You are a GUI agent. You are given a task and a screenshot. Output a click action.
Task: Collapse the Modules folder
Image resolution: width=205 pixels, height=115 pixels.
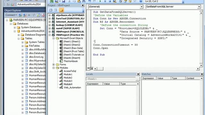pyautogui.click(x=53, y=68)
